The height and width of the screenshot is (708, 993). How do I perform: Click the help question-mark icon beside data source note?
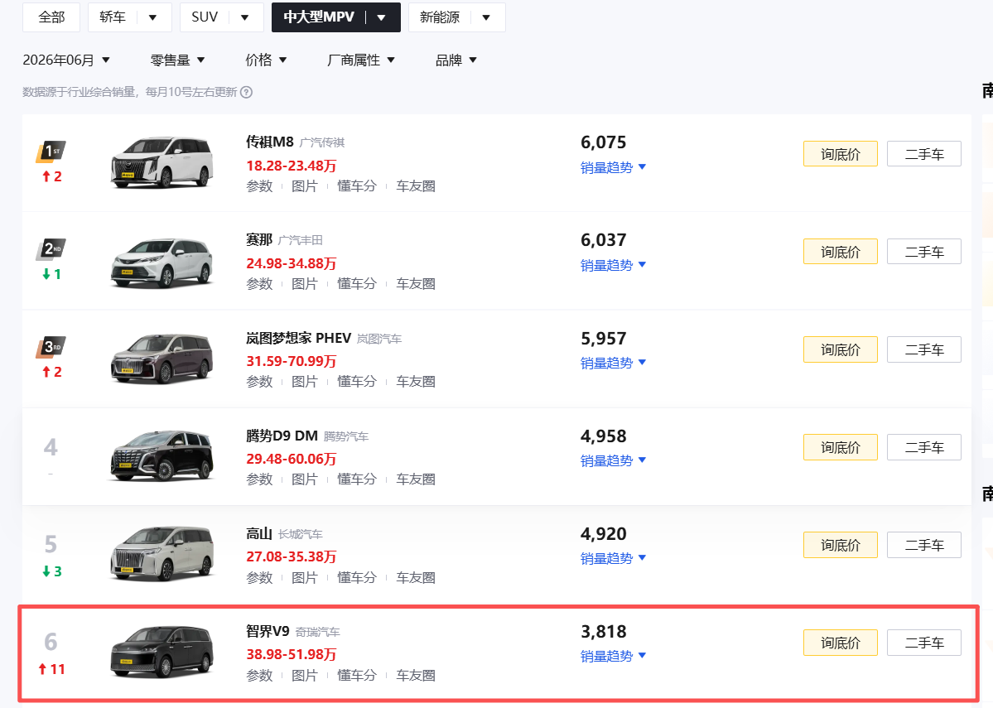click(247, 93)
